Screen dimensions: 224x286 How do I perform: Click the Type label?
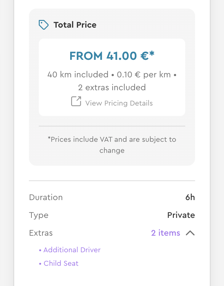click(x=39, y=215)
